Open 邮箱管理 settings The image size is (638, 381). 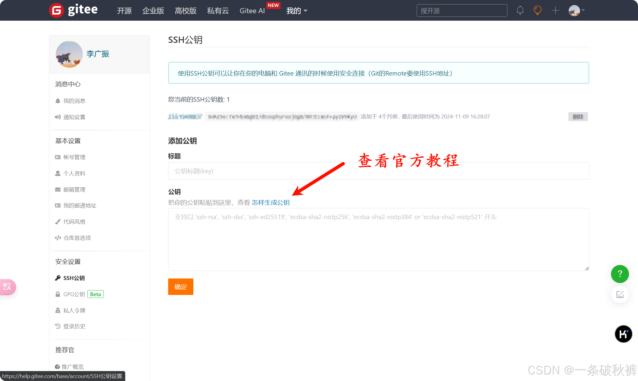[74, 190]
